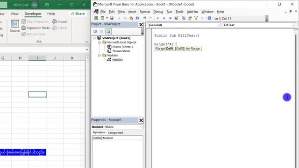The width and height of the screenshot is (299, 168).
Task: Open the Tools menu in VBA editor
Action: tap(179, 12)
